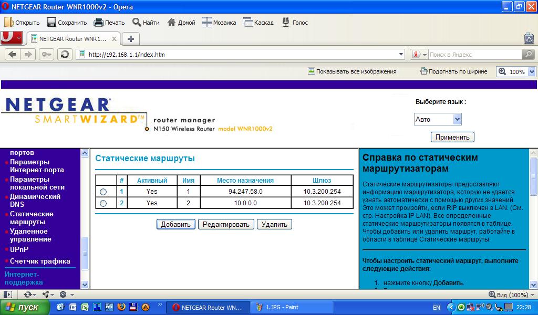The height and width of the screenshot is (315, 538).
Task: Click the Сохранить floppy disk icon
Action: [x=51, y=22]
